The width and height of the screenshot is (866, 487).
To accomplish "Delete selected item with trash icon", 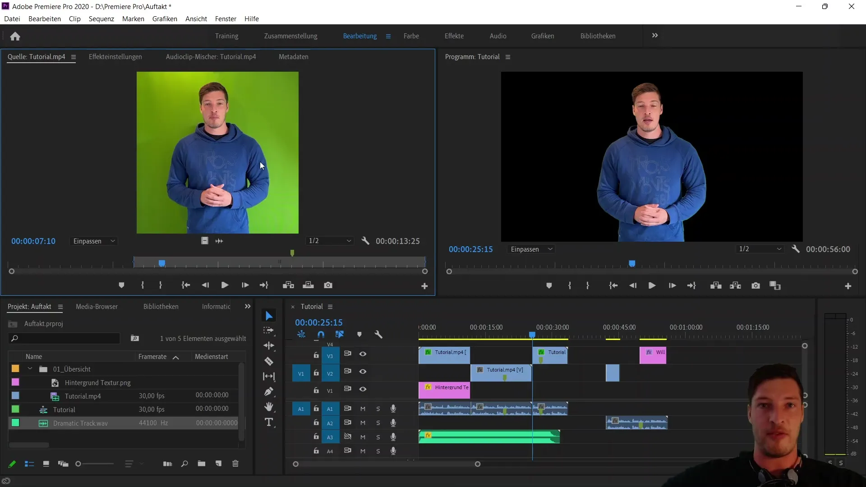I will 235,464.
